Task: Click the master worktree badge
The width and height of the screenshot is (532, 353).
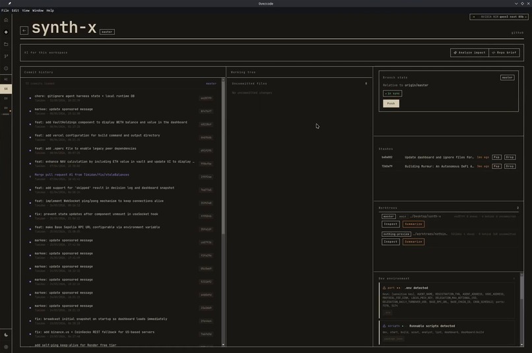Action: coord(389,216)
